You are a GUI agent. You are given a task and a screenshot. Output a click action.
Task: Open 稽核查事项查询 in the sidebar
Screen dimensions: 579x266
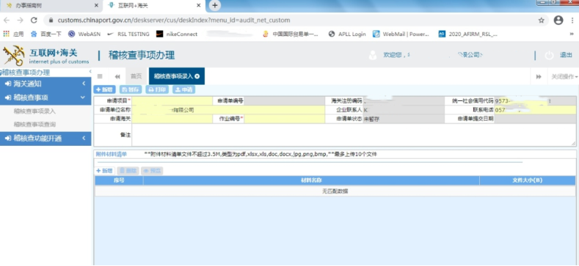point(34,125)
